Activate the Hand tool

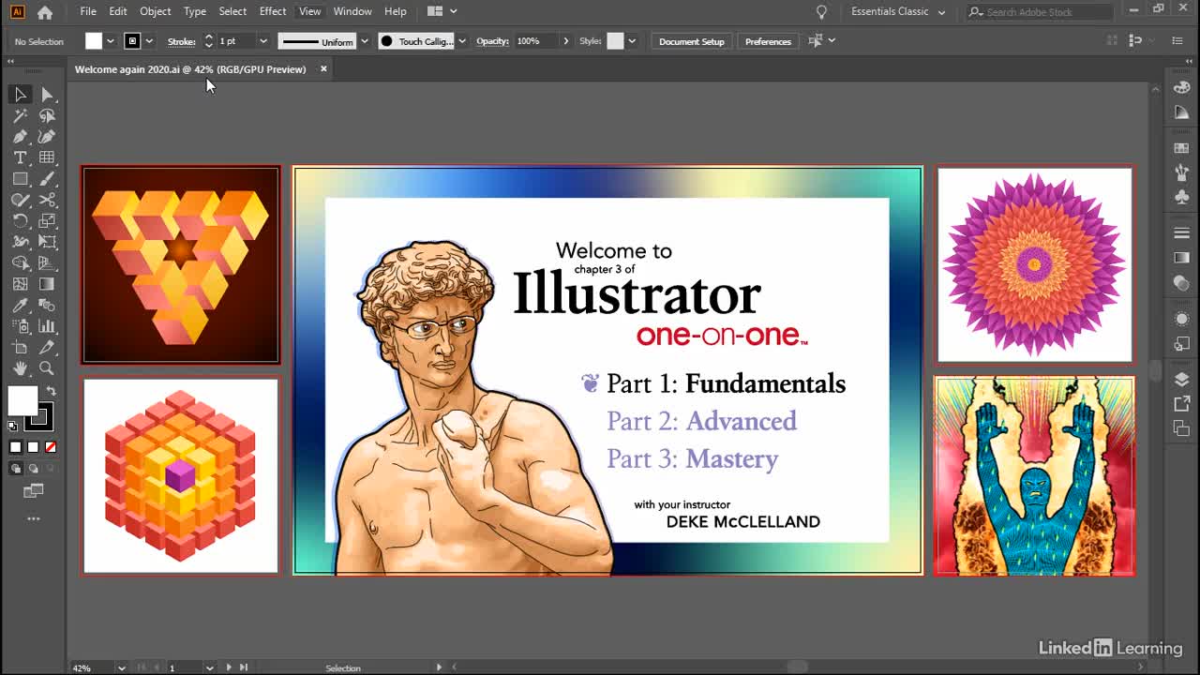pos(20,368)
